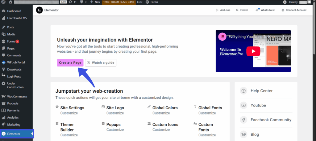Viewport: 316px width, 141px height.
Task: Click the updates icon showing 11
Action: click(73, 2)
